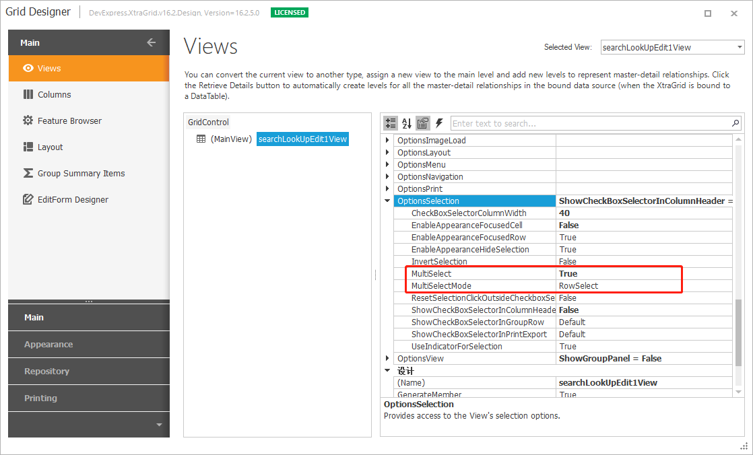The width and height of the screenshot is (753, 455).
Task: Click the property search text field
Action: click(x=591, y=123)
